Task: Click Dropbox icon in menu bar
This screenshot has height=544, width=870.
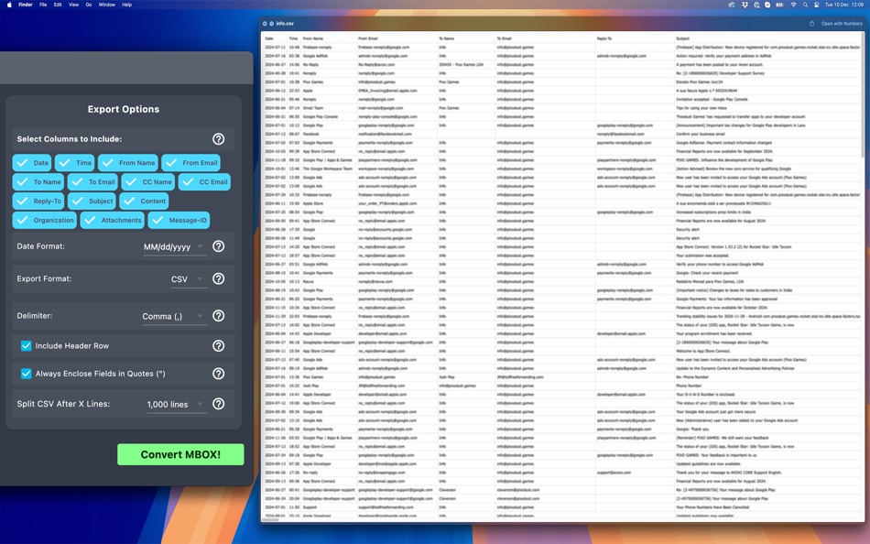Action: click(x=745, y=5)
